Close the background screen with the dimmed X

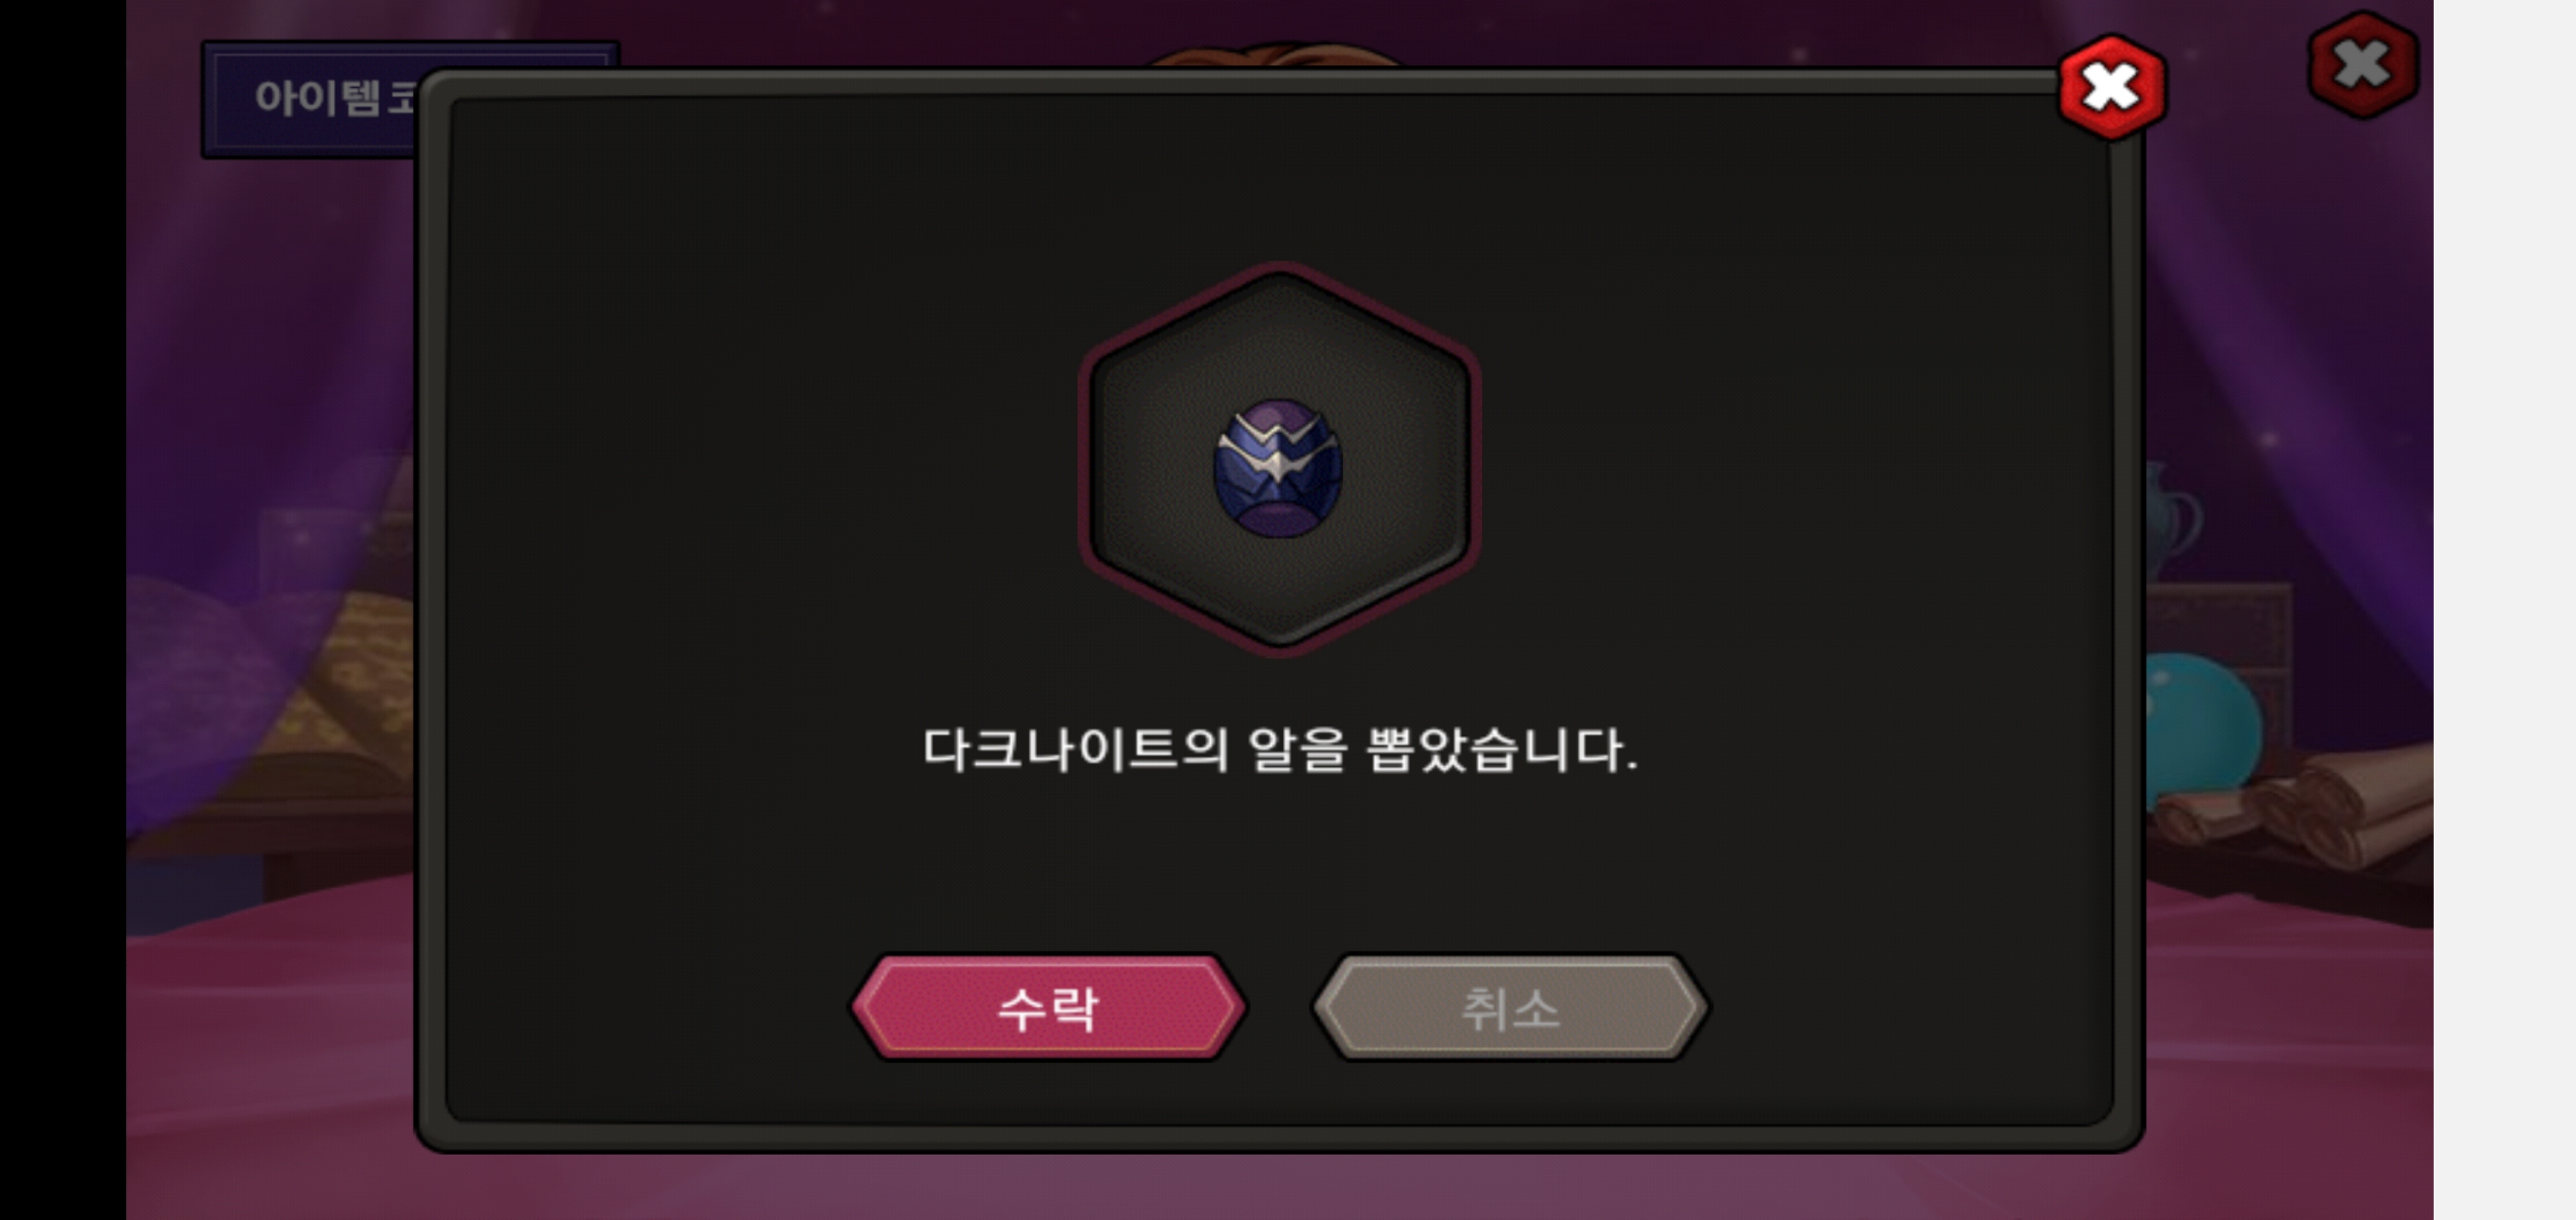pyautogui.click(x=2363, y=65)
